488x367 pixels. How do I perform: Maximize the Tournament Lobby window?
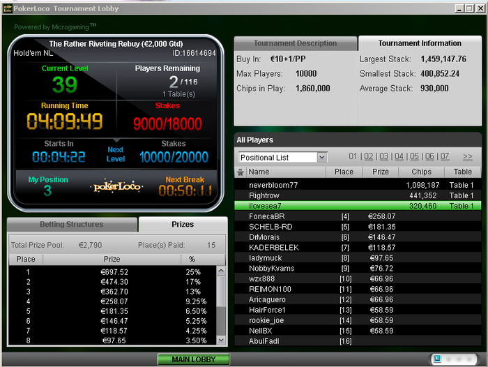coord(470,8)
